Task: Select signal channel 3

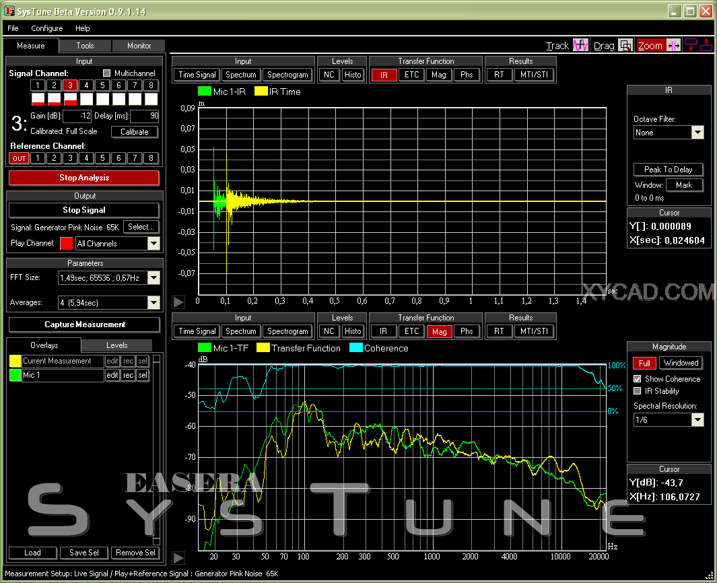Action: (70, 85)
